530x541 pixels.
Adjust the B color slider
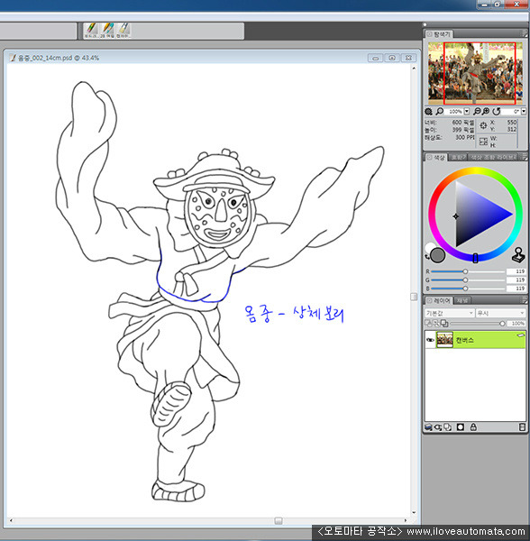[x=468, y=289]
